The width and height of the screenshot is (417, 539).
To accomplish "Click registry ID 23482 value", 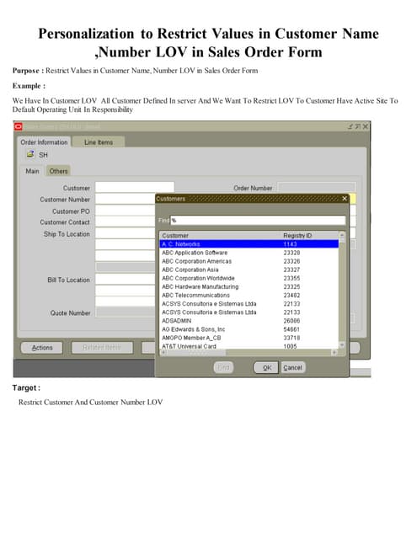I will coord(291,296).
